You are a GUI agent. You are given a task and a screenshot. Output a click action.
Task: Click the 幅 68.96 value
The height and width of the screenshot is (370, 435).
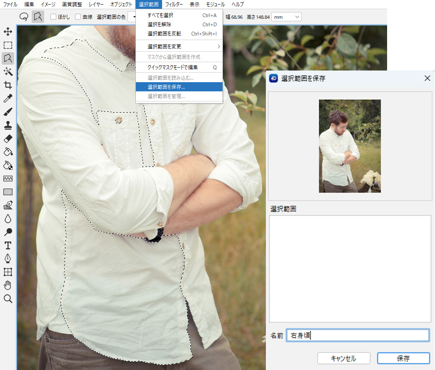(234, 17)
